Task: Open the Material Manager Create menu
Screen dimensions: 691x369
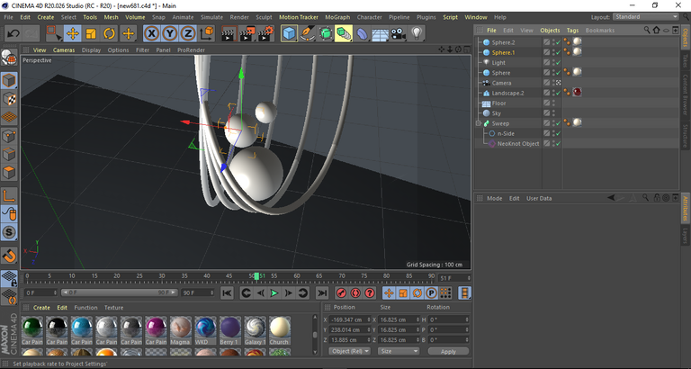Action: pos(41,308)
